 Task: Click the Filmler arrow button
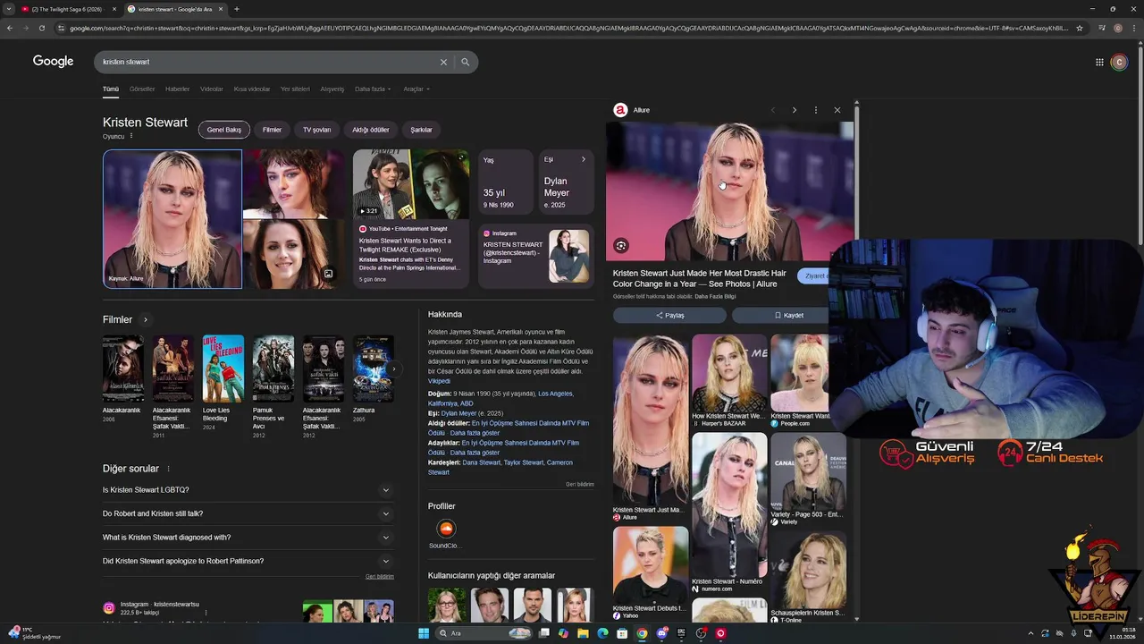coord(146,319)
